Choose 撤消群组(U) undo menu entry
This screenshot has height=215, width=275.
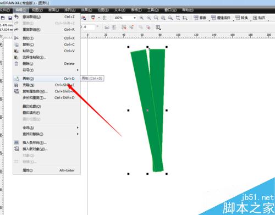coord(47,17)
